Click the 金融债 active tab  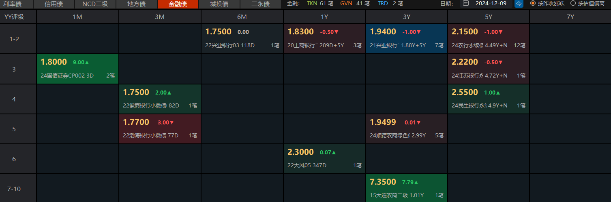click(x=178, y=4)
